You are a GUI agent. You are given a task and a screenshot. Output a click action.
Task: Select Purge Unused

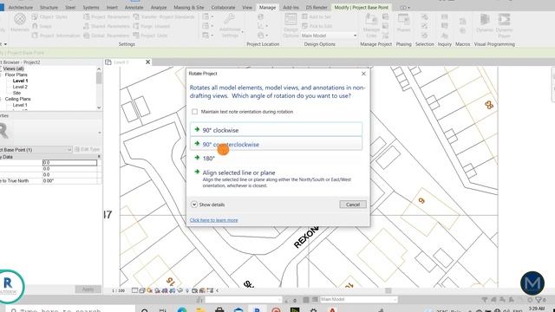[x=152, y=26]
